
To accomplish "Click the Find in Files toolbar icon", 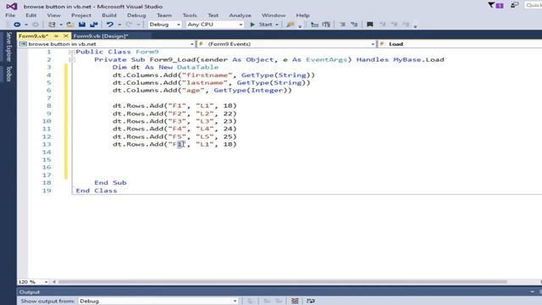I will pos(290,25).
